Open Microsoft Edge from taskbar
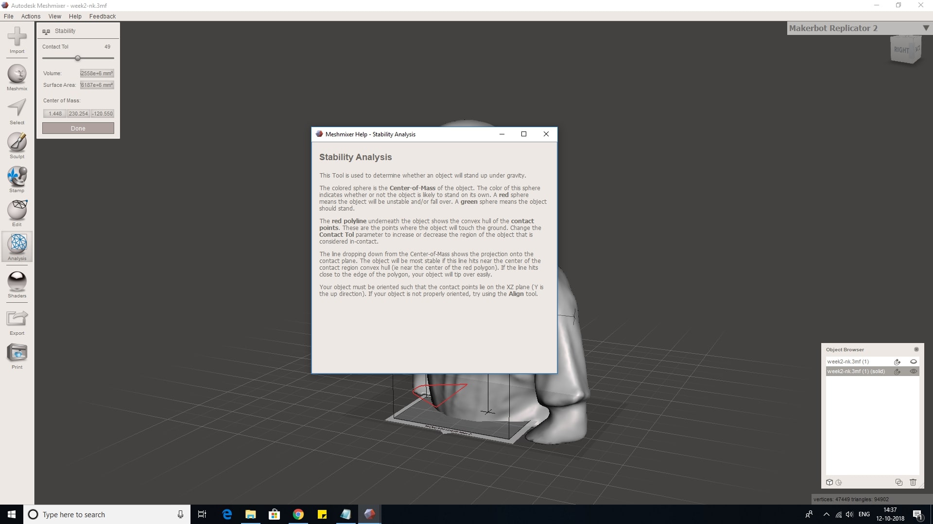The width and height of the screenshot is (933, 524). coord(227,514)
